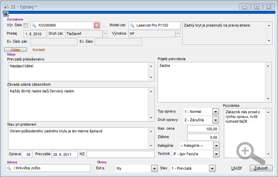Toggle the Výr. číslo checkbox
The width and height of the screenshot is (278, 177).
[x=25, y=25]
